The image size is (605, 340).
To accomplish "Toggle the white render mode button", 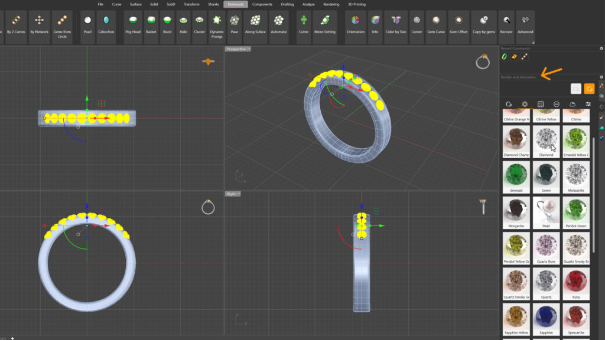I will pyautogui.click(x=575, y=89).
